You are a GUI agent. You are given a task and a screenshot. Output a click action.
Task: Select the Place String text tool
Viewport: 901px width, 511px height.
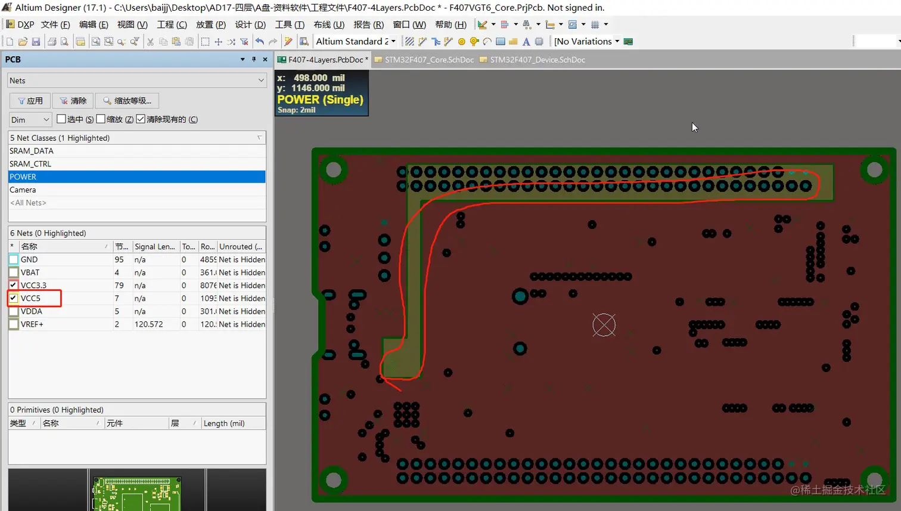click(526, 42)
